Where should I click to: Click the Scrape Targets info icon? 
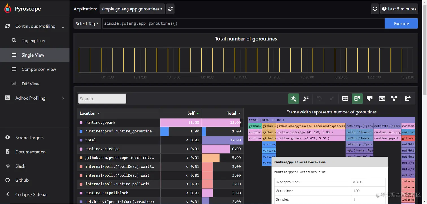(x=8, y=138)
